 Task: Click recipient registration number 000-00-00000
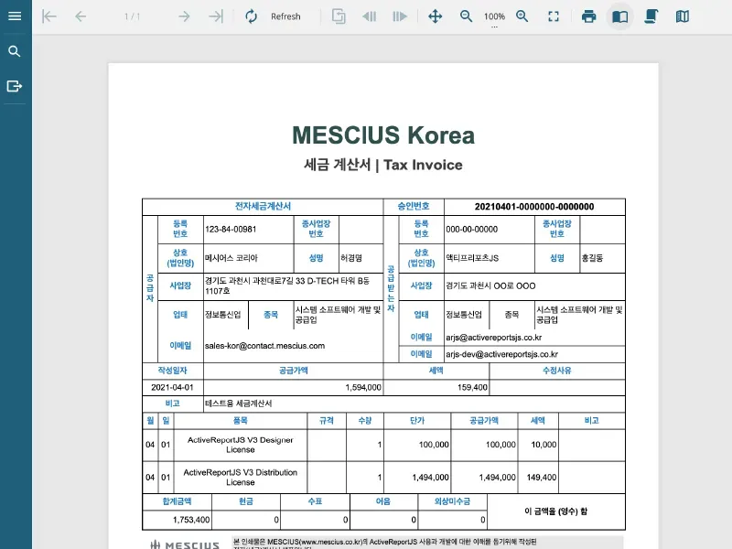[x=472, y=230]
